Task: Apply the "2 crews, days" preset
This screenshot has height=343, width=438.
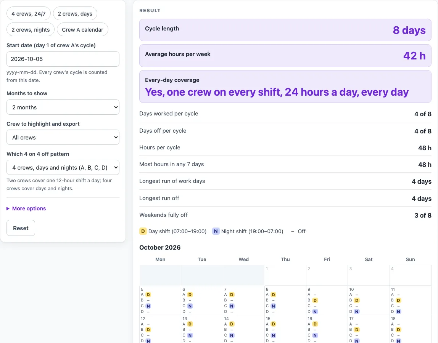Action: pyautogui.click(x=75, y=14)
